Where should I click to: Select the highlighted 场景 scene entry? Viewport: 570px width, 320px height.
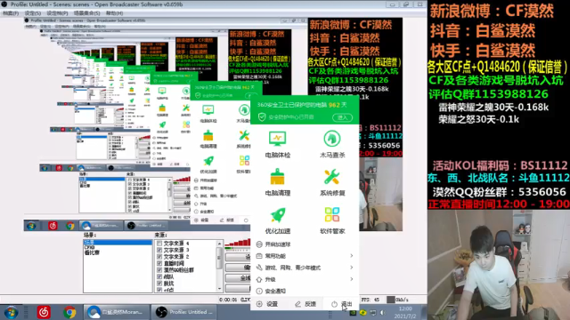tap(118, 242)
